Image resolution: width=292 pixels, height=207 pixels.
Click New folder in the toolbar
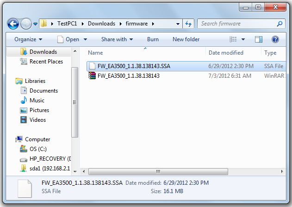(x=186, y=39)
